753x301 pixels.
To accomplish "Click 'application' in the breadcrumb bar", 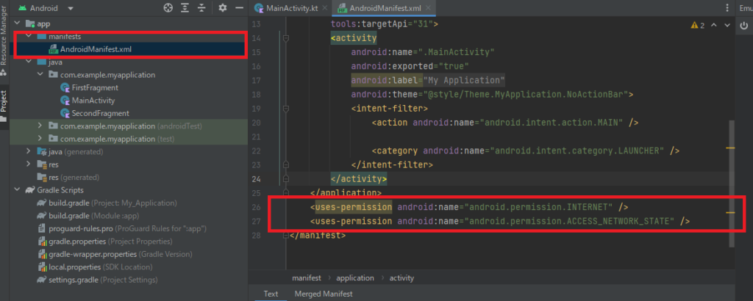I will [356, 278].
